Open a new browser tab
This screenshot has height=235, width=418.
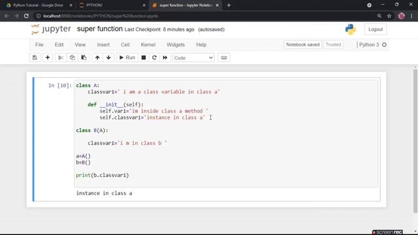229,5
